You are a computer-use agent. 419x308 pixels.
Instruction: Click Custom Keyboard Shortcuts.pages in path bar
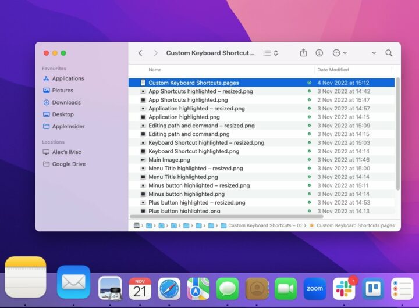(355, 225)
